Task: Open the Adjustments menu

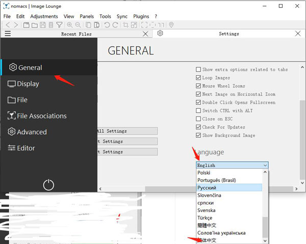Action: (44, 16)
